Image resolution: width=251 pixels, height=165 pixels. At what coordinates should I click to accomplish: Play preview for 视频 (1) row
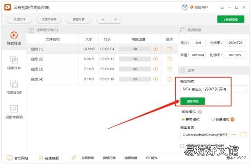156,49
